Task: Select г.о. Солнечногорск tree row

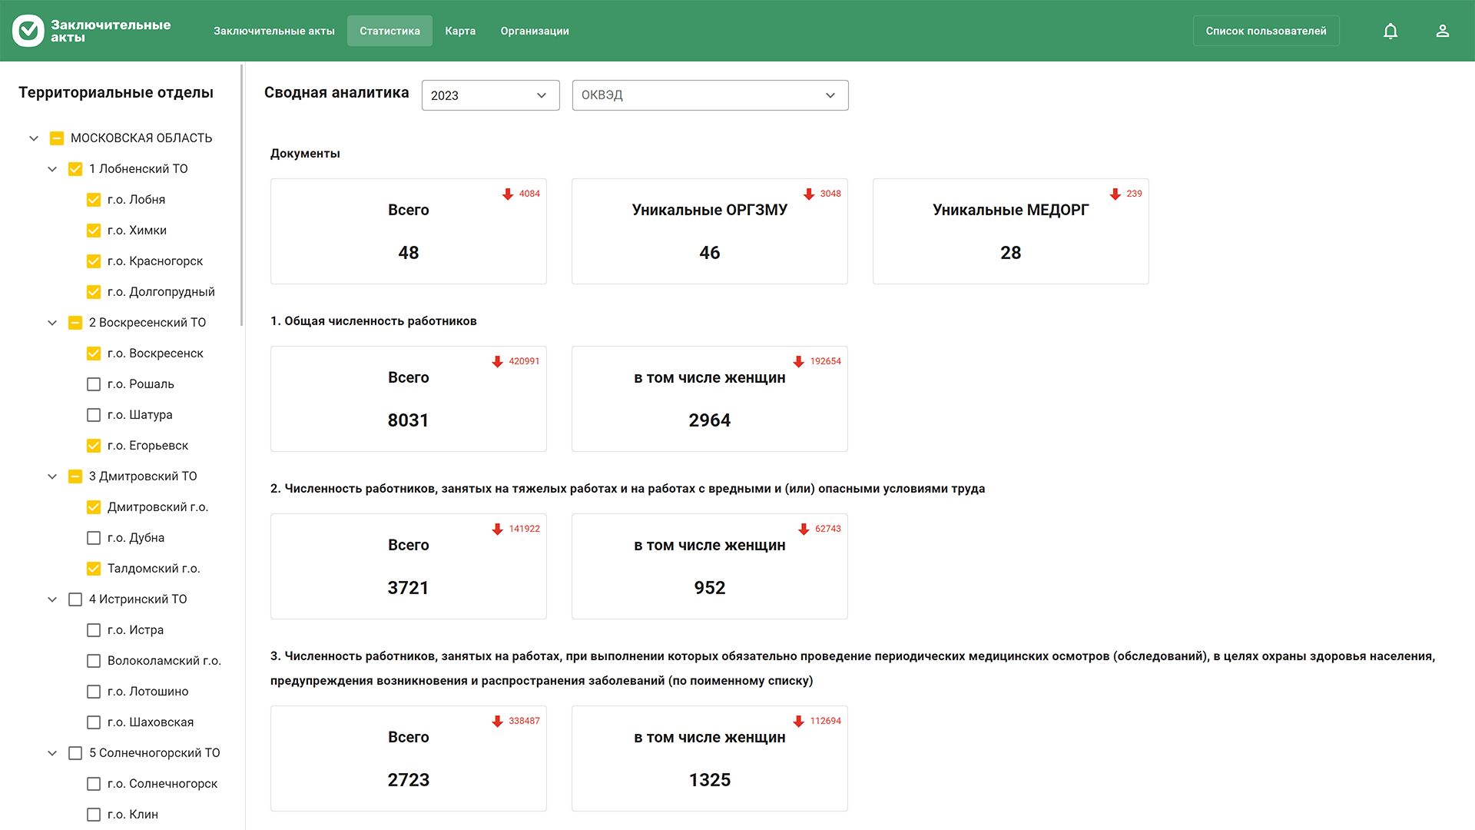Action: coord(153,784)
